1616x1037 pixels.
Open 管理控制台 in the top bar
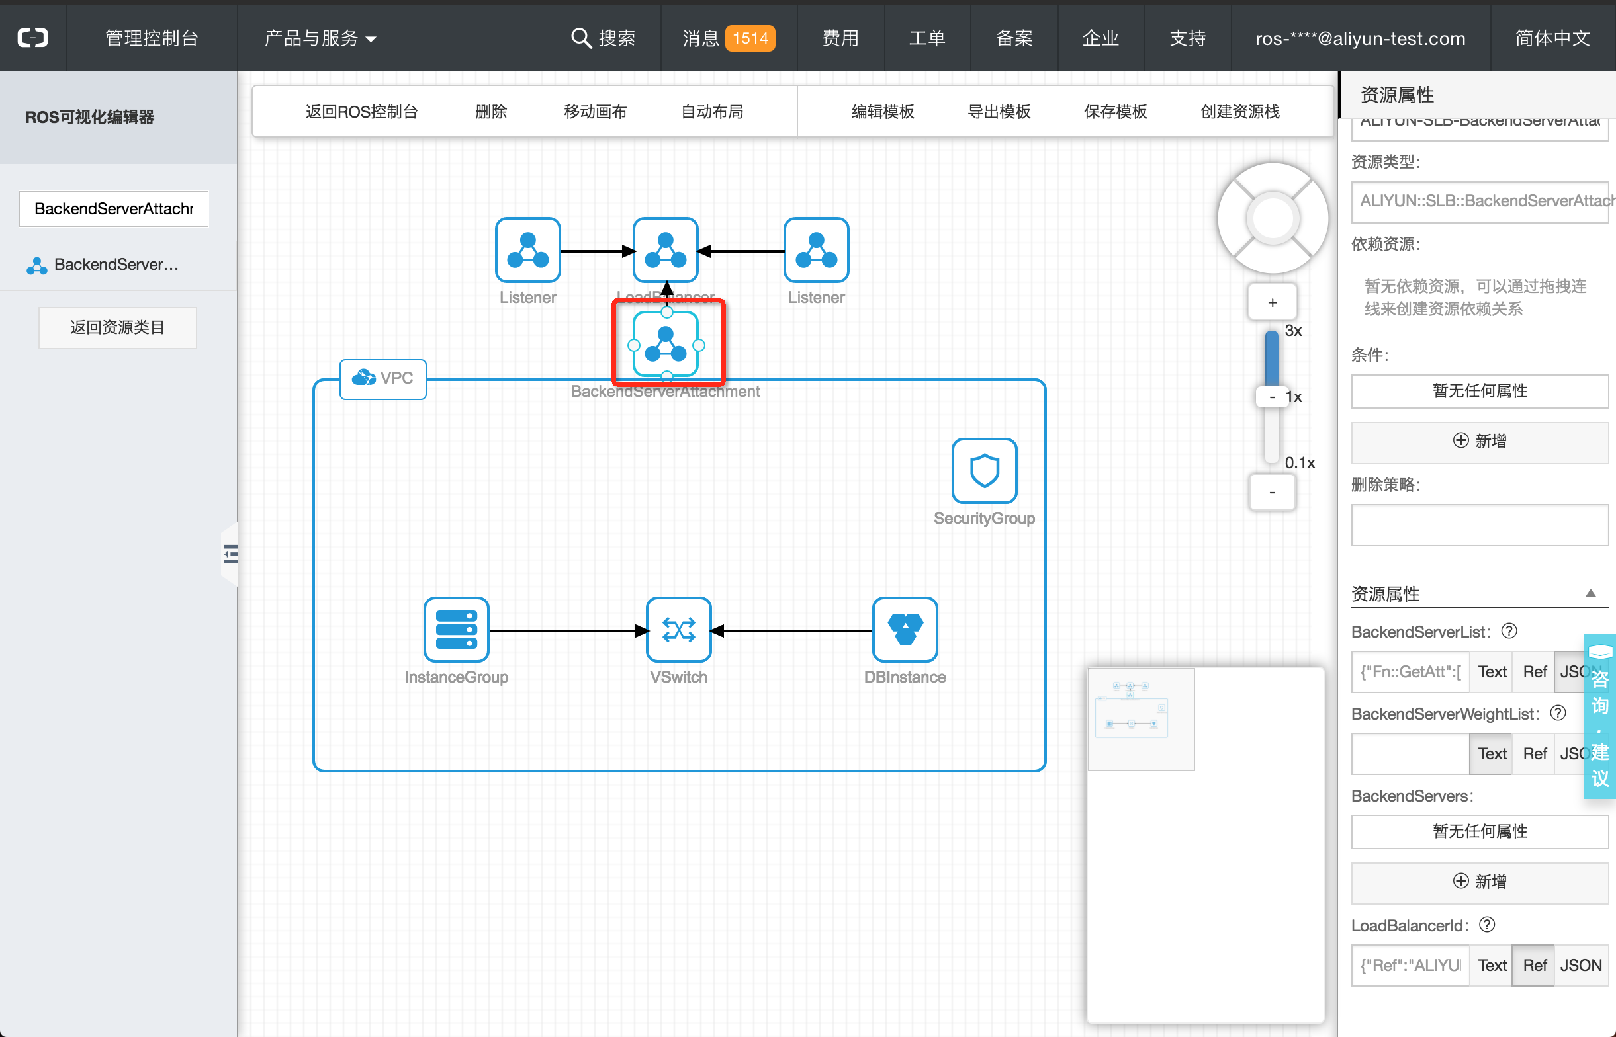152,38
